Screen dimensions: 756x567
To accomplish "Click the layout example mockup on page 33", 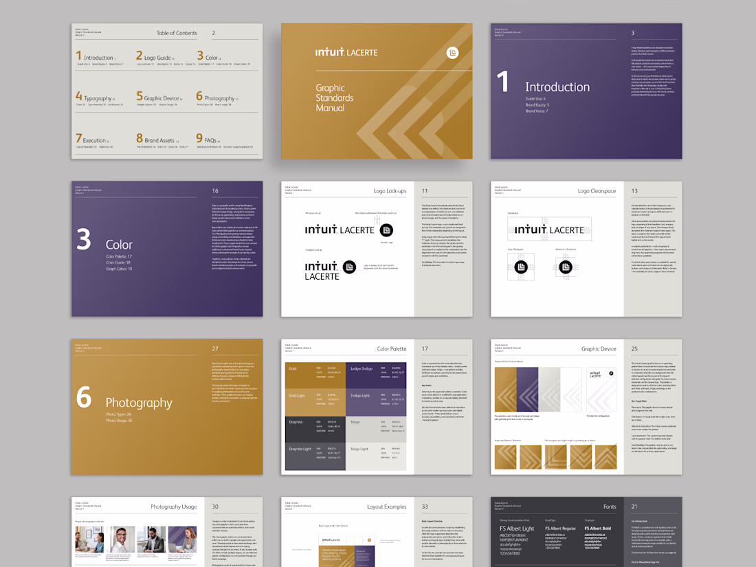I will (x=346, y=551).
